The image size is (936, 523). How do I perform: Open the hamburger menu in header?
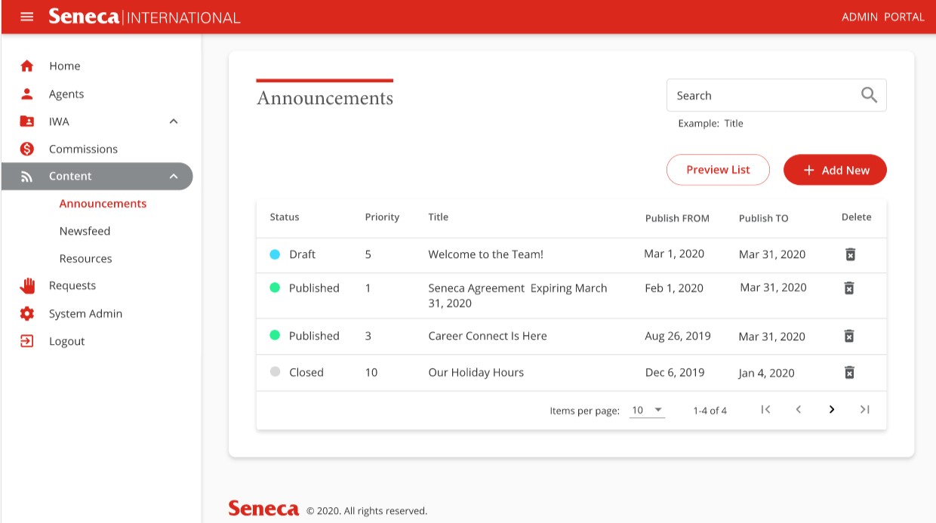pos(27,17)
